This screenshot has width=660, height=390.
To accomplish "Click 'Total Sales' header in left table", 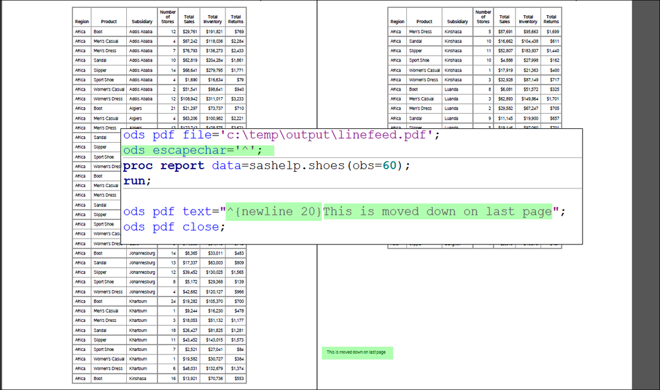I will click(x=189, y=19).
